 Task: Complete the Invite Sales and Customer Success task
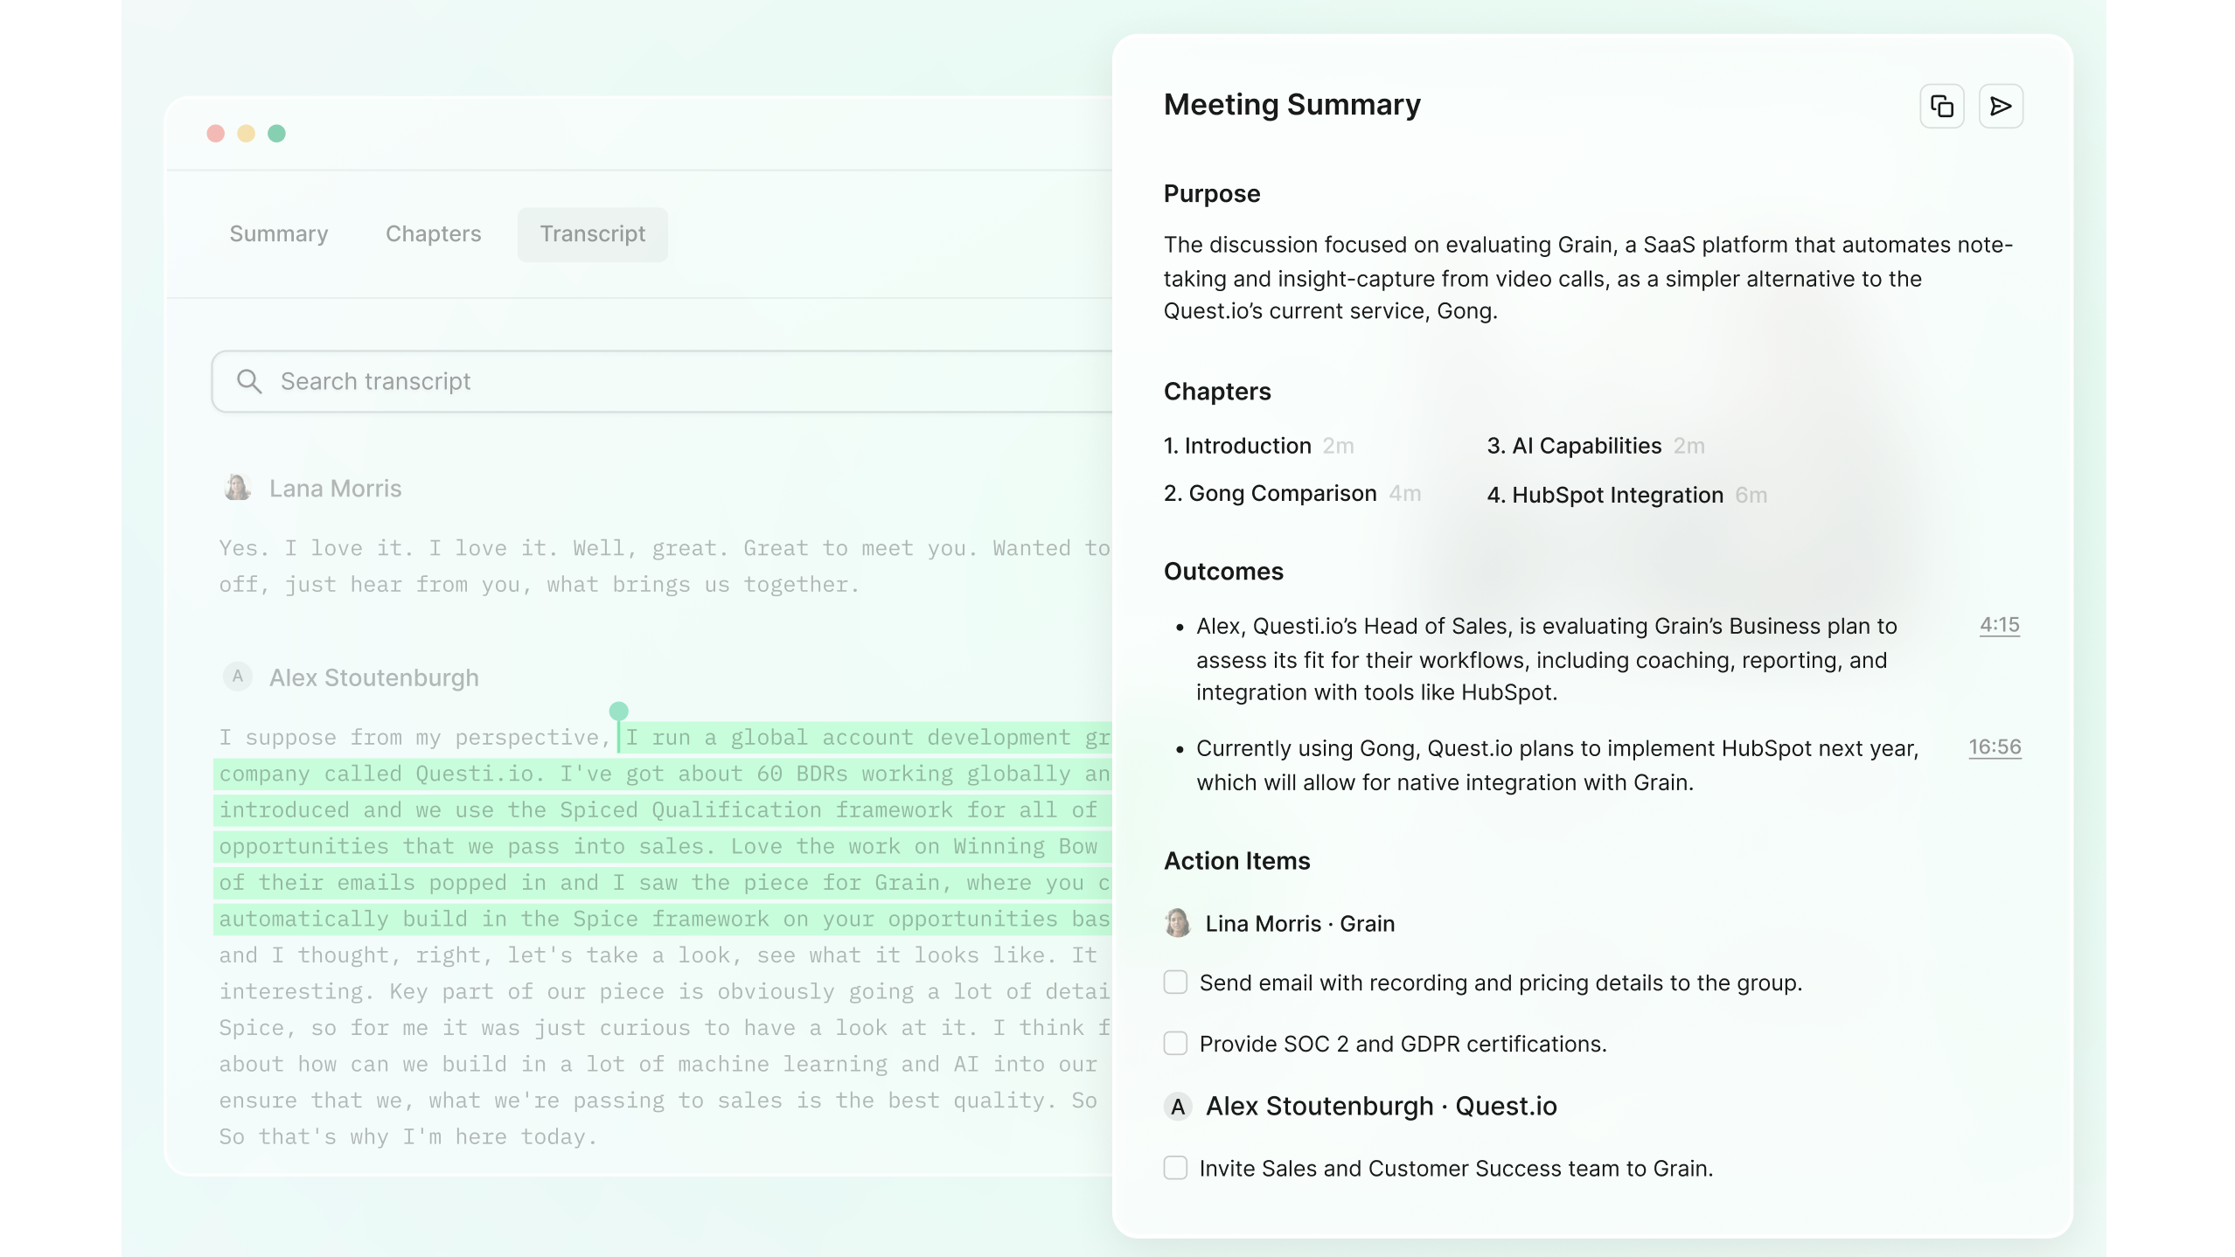1174,1168
